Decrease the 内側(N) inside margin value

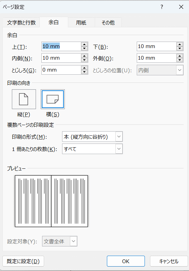point(84,60)
